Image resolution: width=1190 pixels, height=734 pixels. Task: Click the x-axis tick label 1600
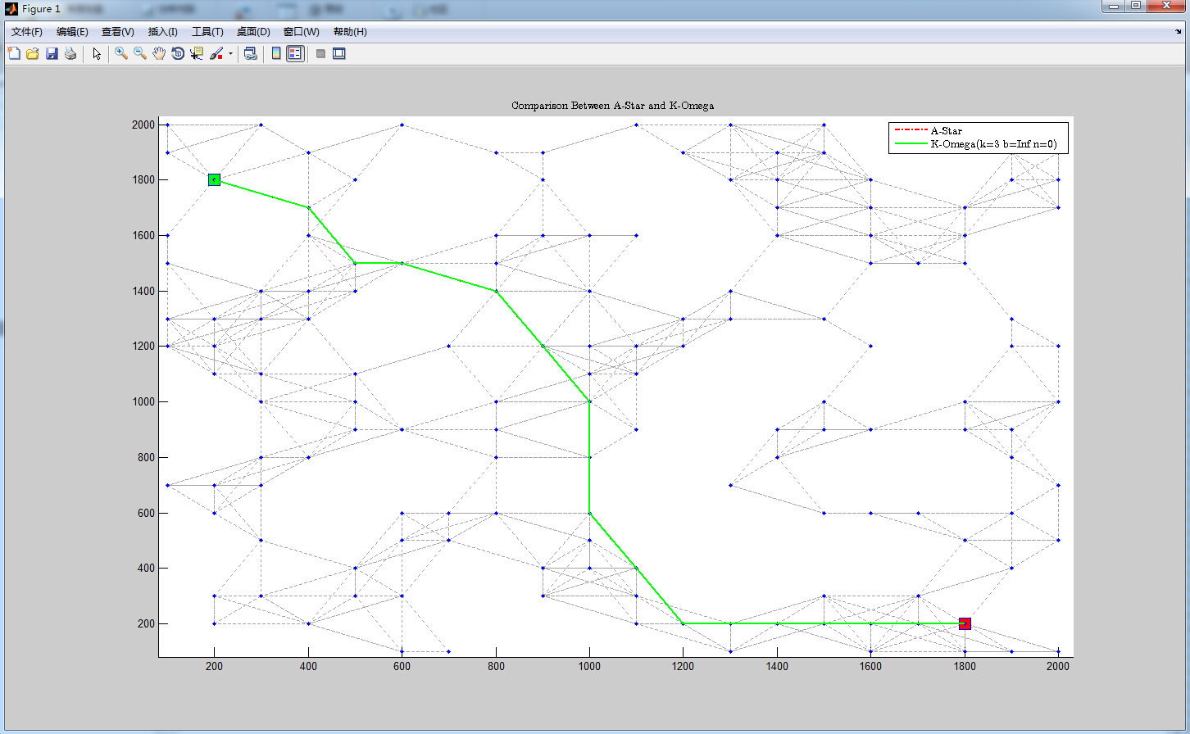click(870, 666)
